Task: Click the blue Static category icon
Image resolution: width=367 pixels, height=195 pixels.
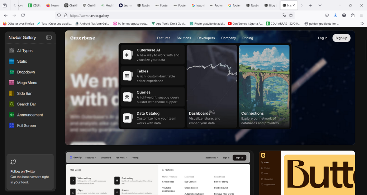Action: click(12, 61)
